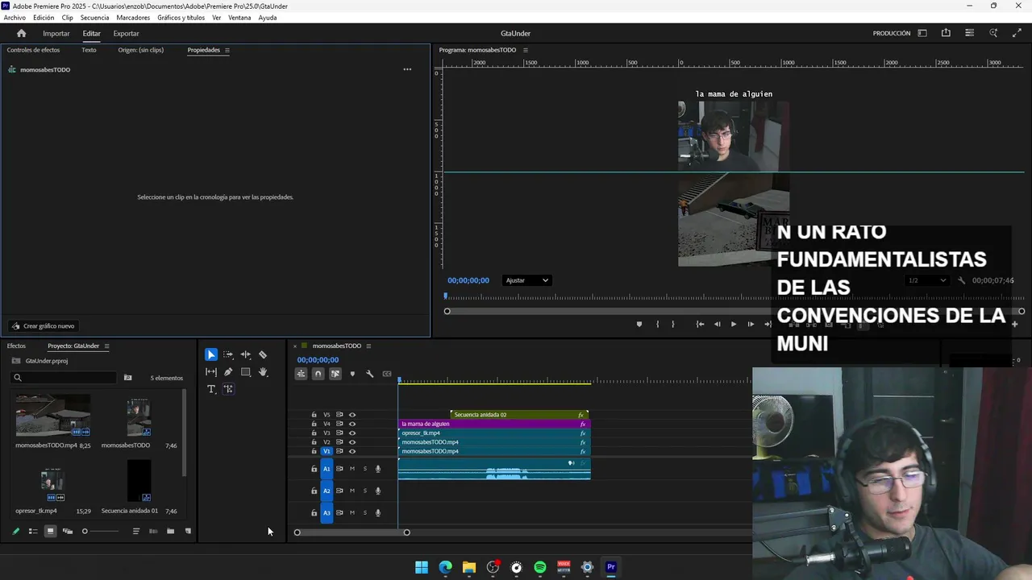Open the Propiedades panel menu
The width and height of the screenshot is (1032, 580).
tap(227, 50)
